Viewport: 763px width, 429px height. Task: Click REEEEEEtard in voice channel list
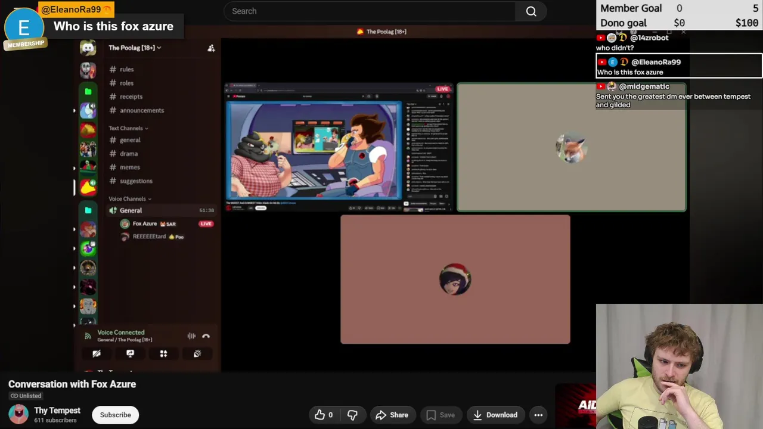point(149,237)
